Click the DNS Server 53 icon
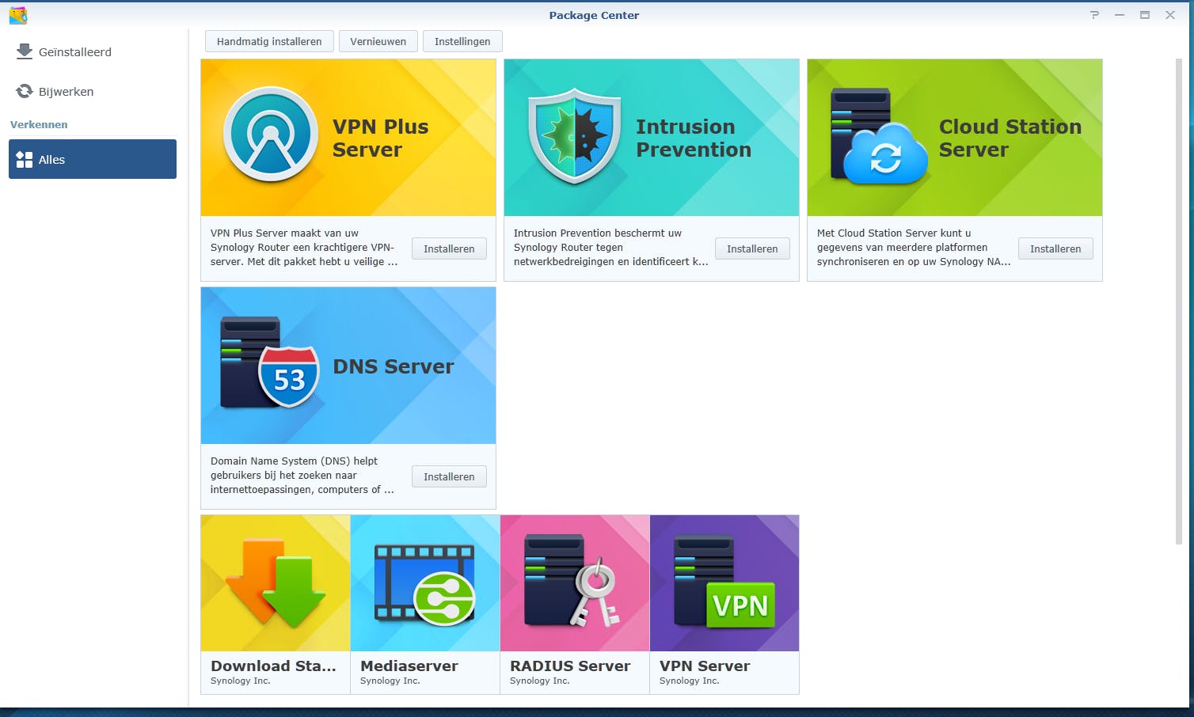Viewport: 1194px width, 717px height. point(270,362)
